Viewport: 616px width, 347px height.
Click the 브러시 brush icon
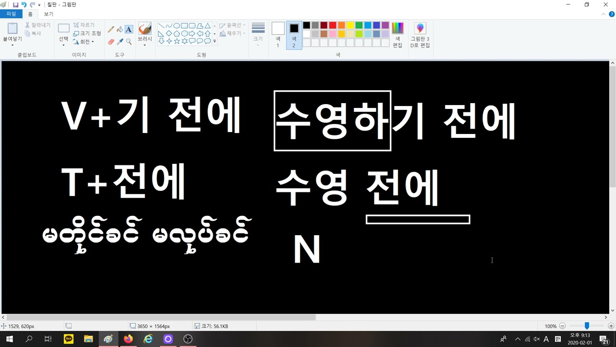pyautogui.click(x=145, y=29)
